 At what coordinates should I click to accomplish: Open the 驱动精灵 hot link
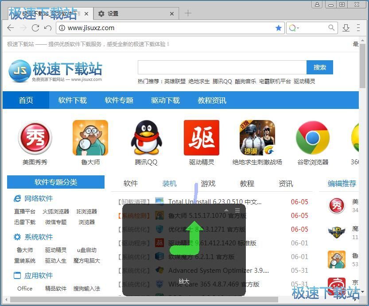click(x=304, y=81)
